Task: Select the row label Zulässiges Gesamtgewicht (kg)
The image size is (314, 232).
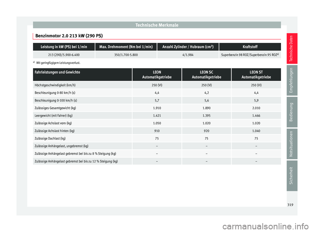Action: (55, 108)
